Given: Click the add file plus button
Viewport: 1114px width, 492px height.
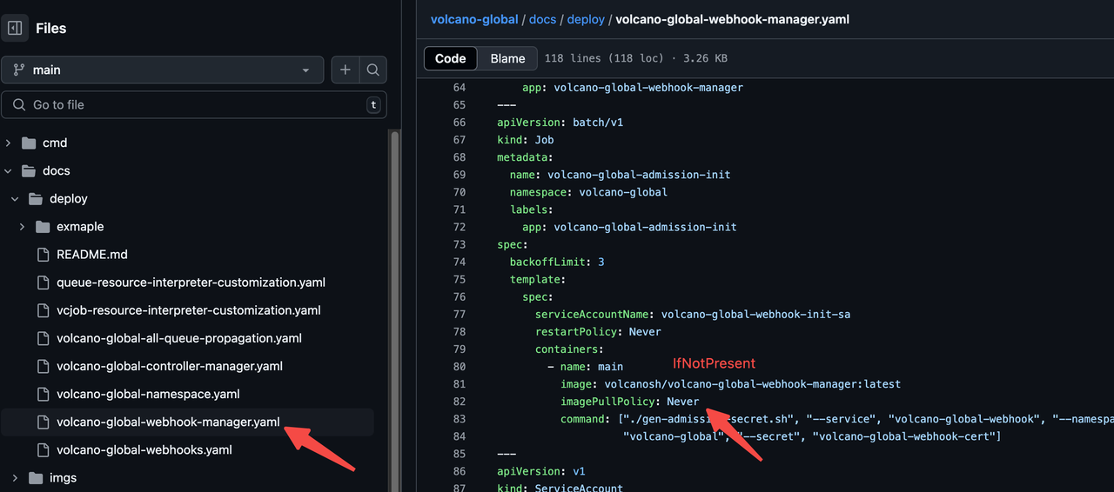Looking at the screenshot, I should point(346,70).
